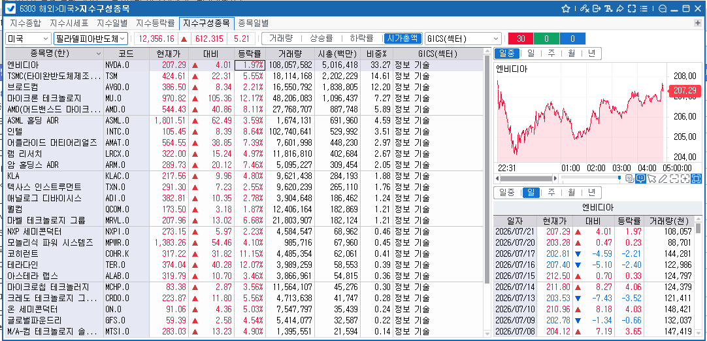Click stock code COHR.K

point(117,253)
